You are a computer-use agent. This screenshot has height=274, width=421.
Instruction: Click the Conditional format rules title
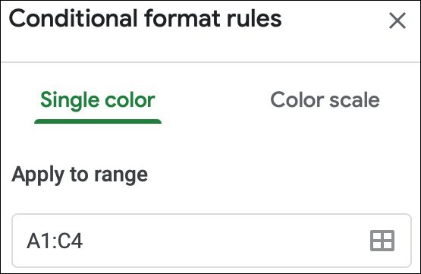coord(145,19)
